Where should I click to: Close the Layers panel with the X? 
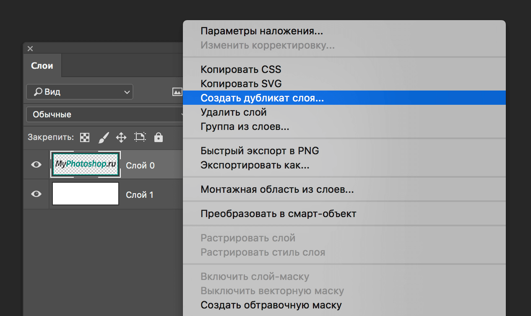(x=30, y=49)
